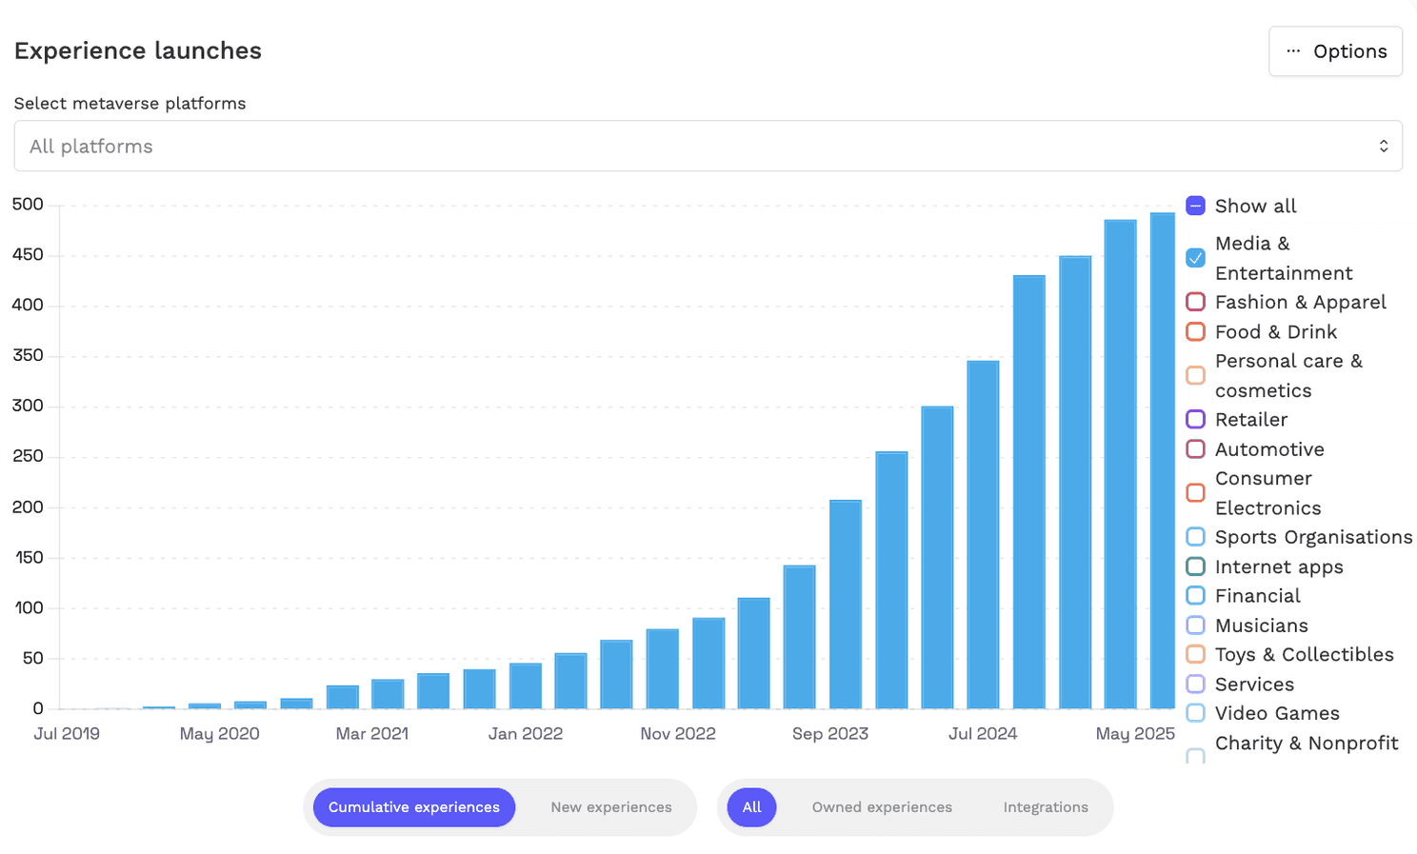Enable the Internet apps category

click(1195, 566)
